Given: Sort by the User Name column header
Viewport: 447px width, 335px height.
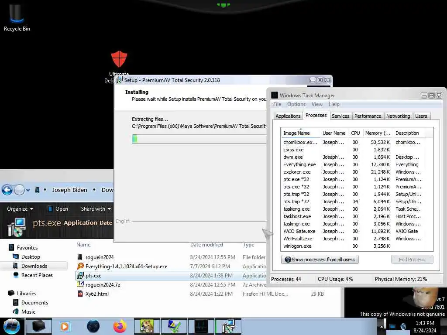Looking at the screenshot, I should point(334,133).
